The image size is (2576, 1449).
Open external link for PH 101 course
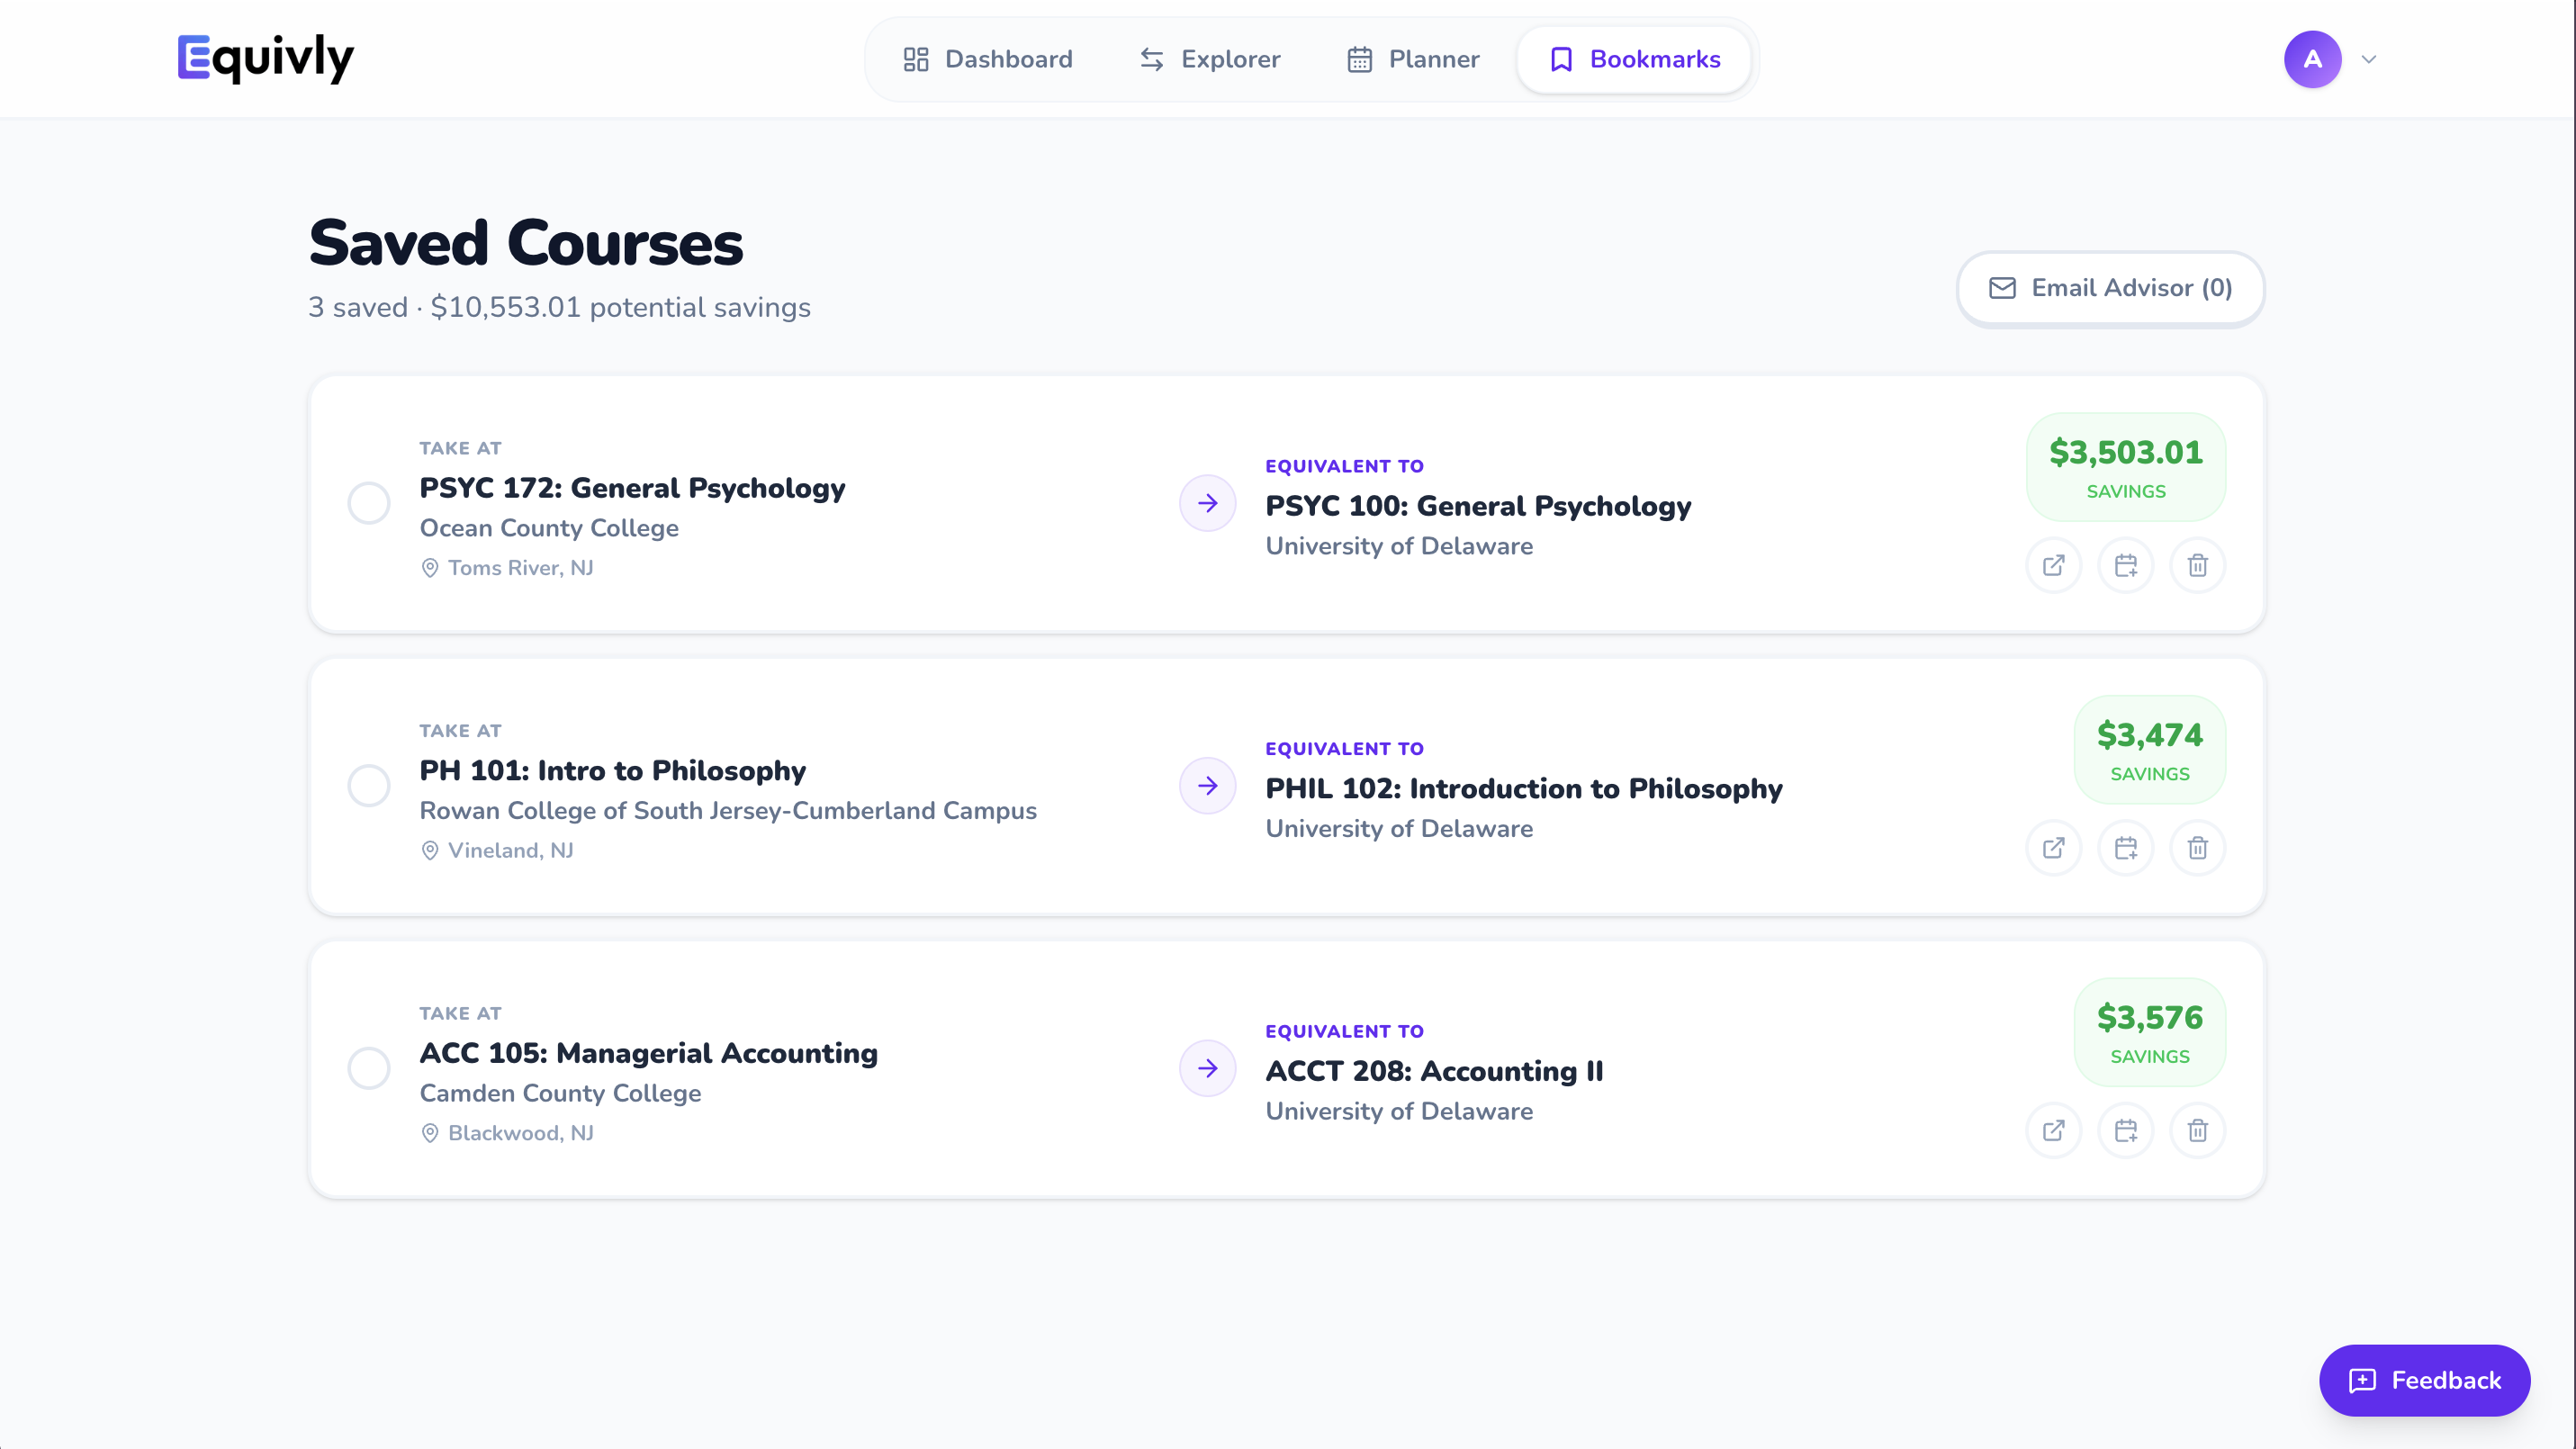click(2054, 848)
